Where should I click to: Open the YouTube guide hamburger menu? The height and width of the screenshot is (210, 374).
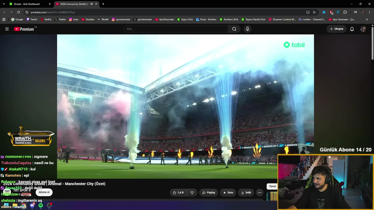(7, 29)
